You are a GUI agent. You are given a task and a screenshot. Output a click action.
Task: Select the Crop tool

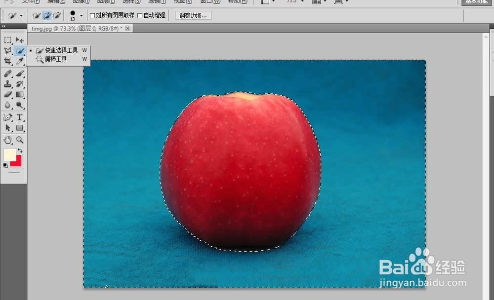click(x=7, y=61)
